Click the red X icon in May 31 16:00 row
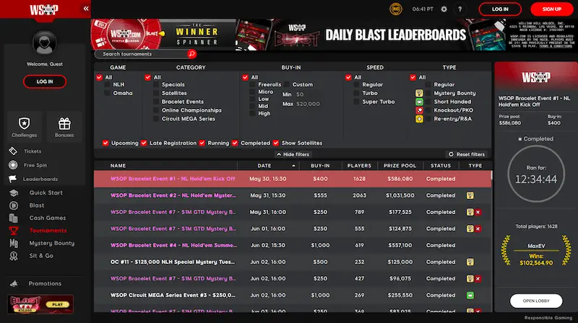 [x=478, y=212]
